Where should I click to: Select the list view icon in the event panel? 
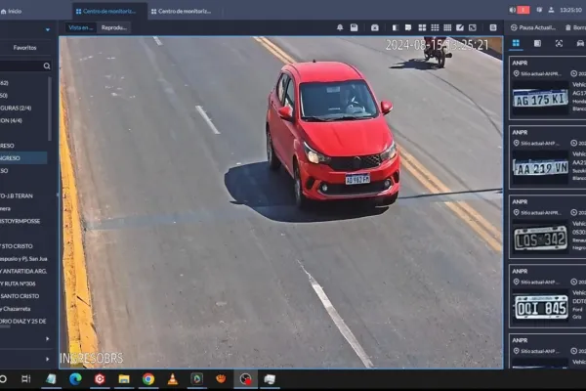coord(537,43)
